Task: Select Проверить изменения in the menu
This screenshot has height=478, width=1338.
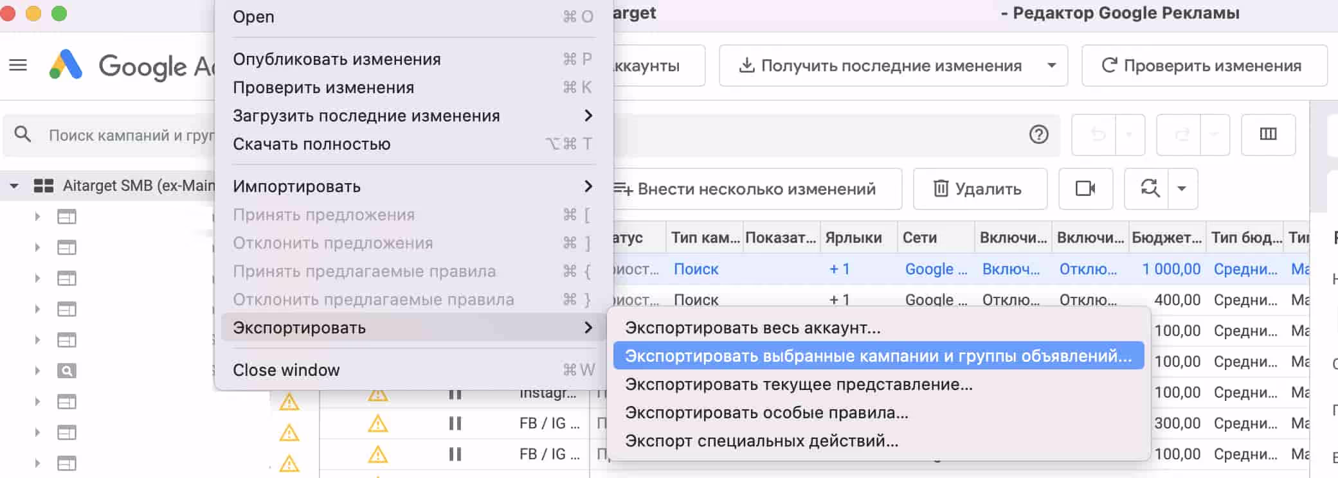Action: [x=413, y=87]
